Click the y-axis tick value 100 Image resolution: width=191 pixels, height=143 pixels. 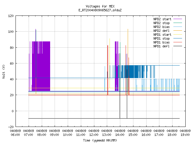tap(11, 32)
